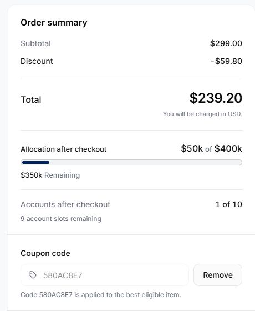Viewport: 255px width, 311px height.
Task: Click the Accounts after checkout label
Action: click(65, 204)
